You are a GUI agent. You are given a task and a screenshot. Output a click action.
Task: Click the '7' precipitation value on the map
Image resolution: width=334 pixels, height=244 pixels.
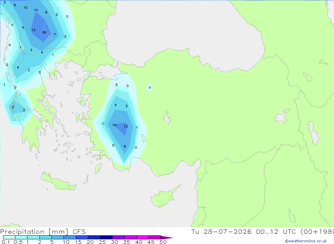tap(55, 34)
